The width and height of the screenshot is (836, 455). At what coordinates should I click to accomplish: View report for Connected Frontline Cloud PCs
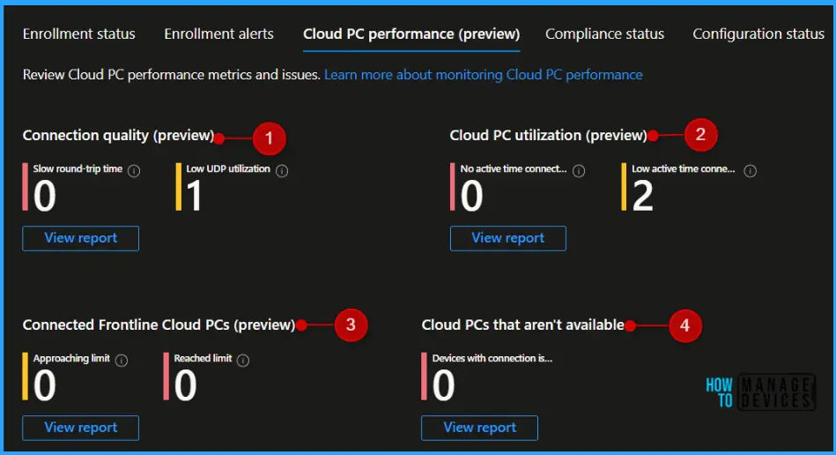coord(80,428)
